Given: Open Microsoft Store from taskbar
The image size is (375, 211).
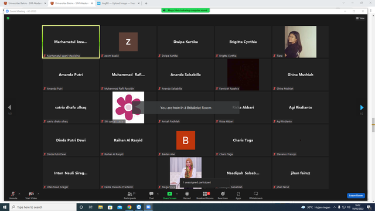Looking at the screenshot, I should tap(110, 207).
